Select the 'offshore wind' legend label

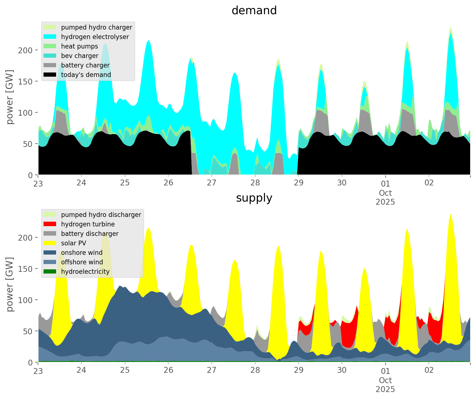pos(82,262)
